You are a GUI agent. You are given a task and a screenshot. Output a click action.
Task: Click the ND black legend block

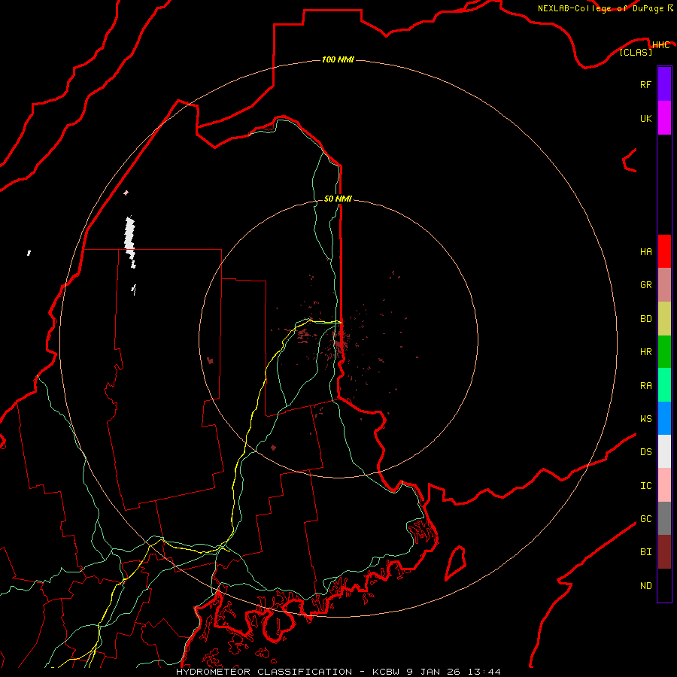[x=664, y=585]
